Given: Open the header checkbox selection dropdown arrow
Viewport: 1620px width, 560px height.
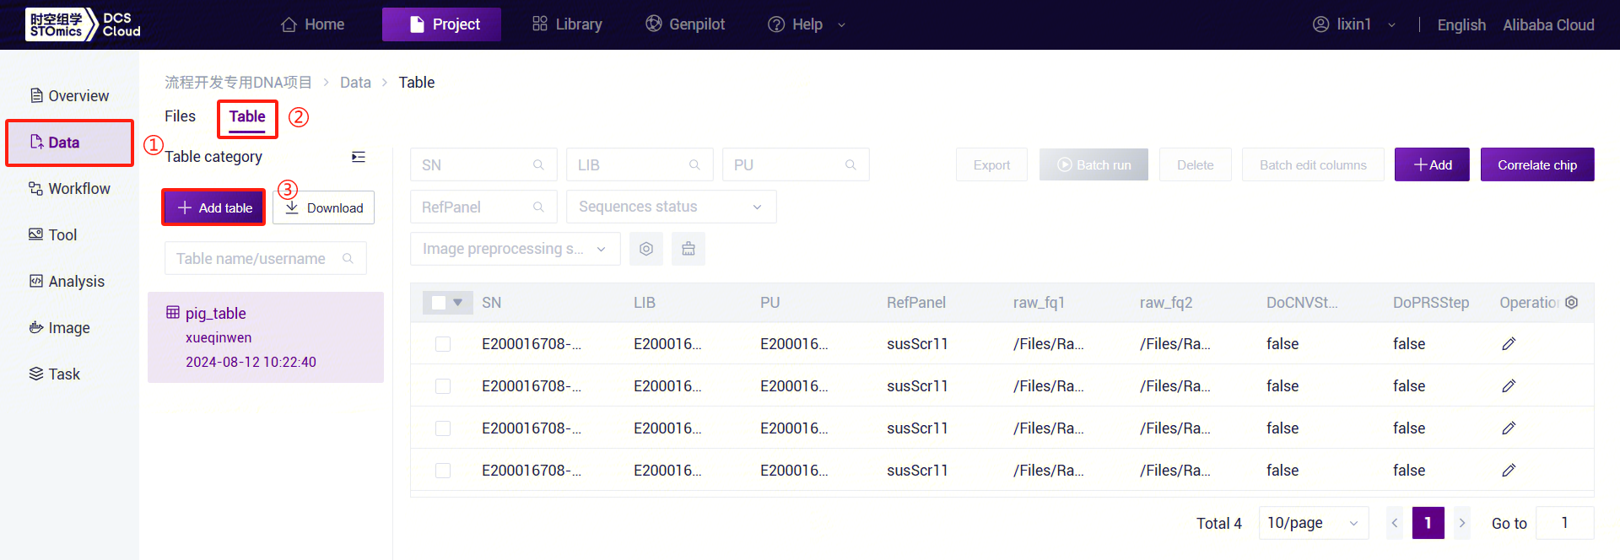Looking at the screenshot, I should click(458, 302).
